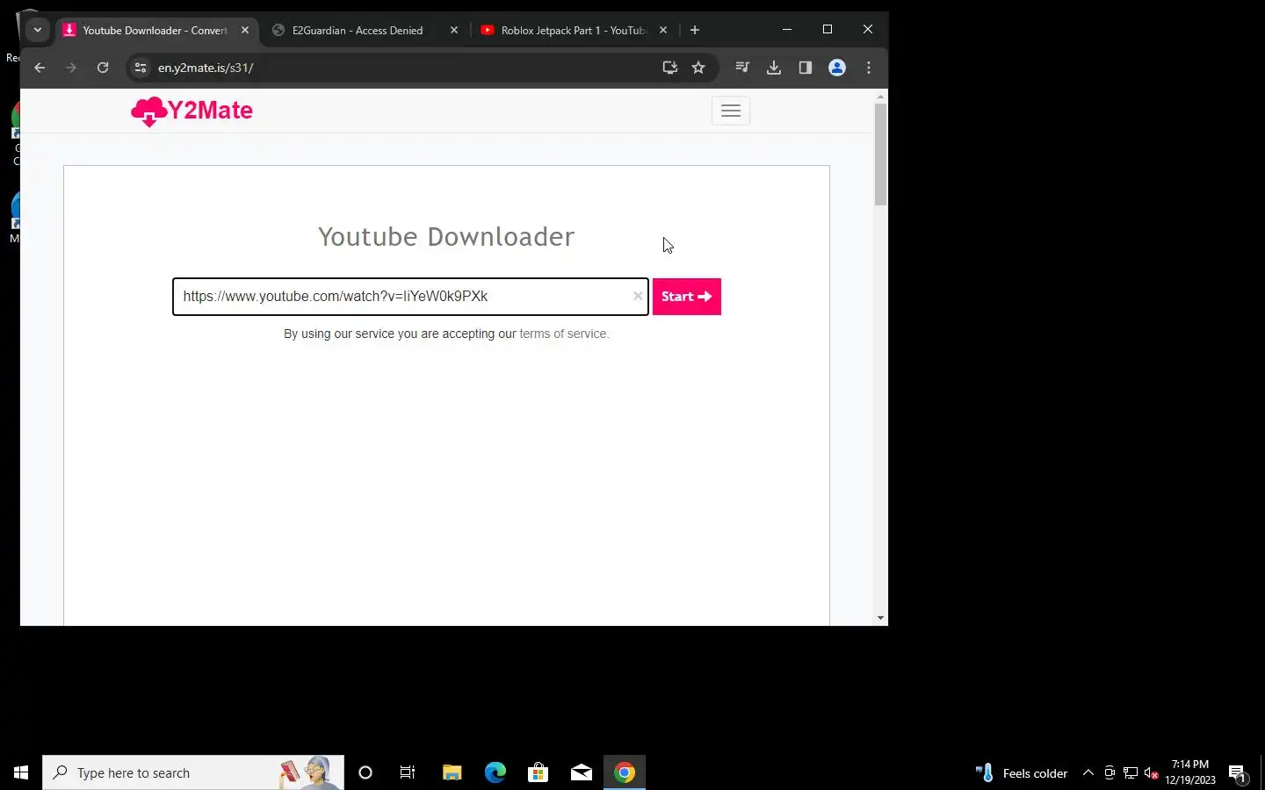
Task: Click the taskbar search box
Action: (x=193, y=772)
